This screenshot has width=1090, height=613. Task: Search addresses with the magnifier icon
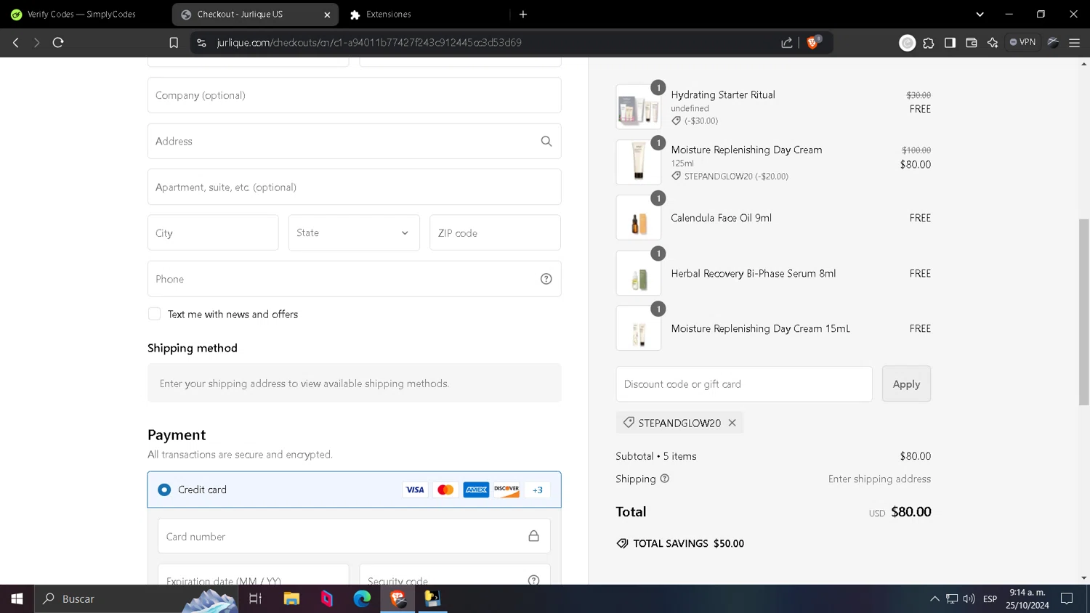546,141
